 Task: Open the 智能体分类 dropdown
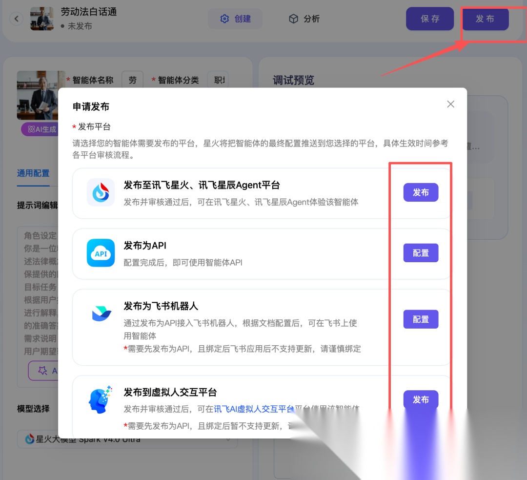[218, 80]
